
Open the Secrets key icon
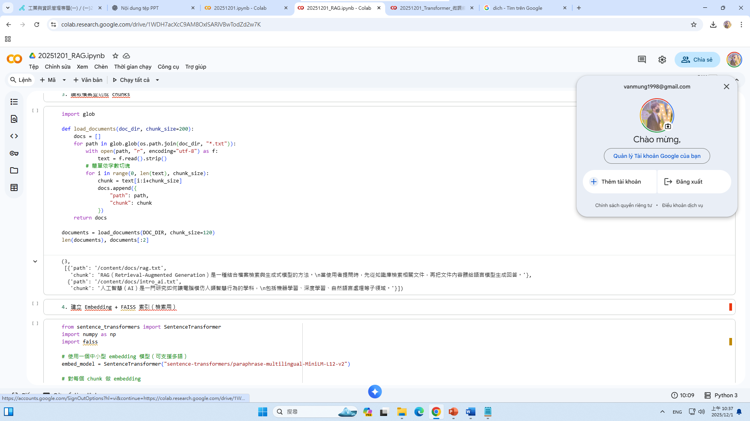tap(14, 153)
